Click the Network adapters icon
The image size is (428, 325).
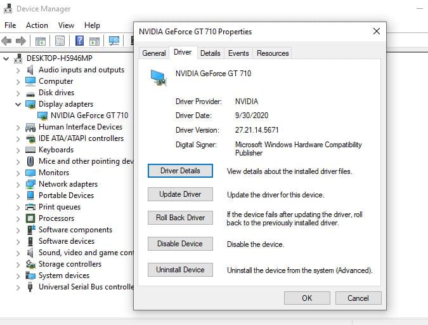(30, 184)
